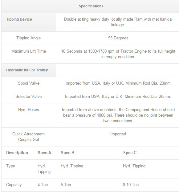179x192 pixels.
Task: Click the Hydraulic kit For Trolley heading
Action: [27, 70]
